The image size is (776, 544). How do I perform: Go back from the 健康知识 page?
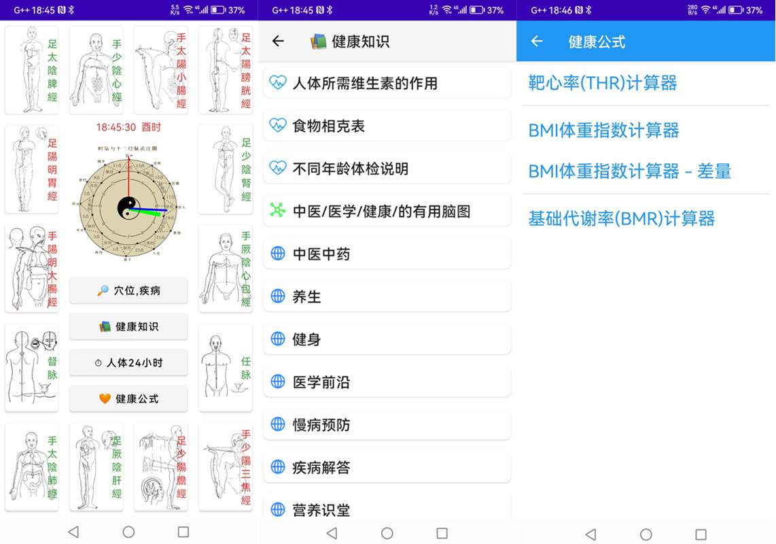click(278, 41)
